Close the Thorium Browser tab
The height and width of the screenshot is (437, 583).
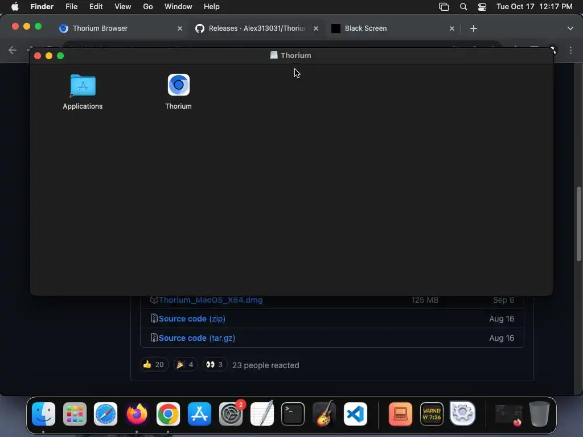coord(180,28)
